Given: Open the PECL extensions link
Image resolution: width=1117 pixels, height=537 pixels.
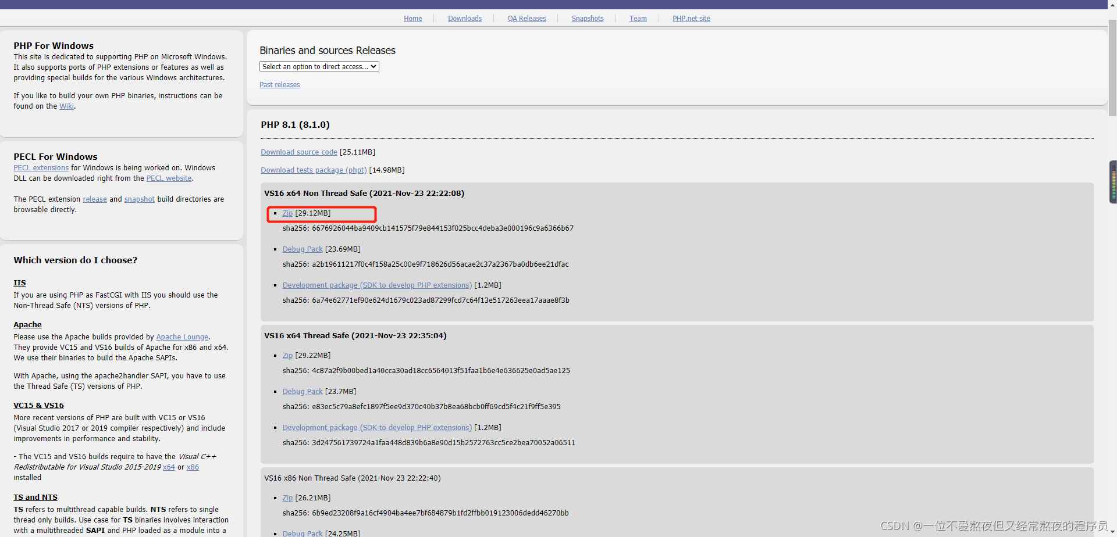Looking at the screenshot, I should point(41,168).
